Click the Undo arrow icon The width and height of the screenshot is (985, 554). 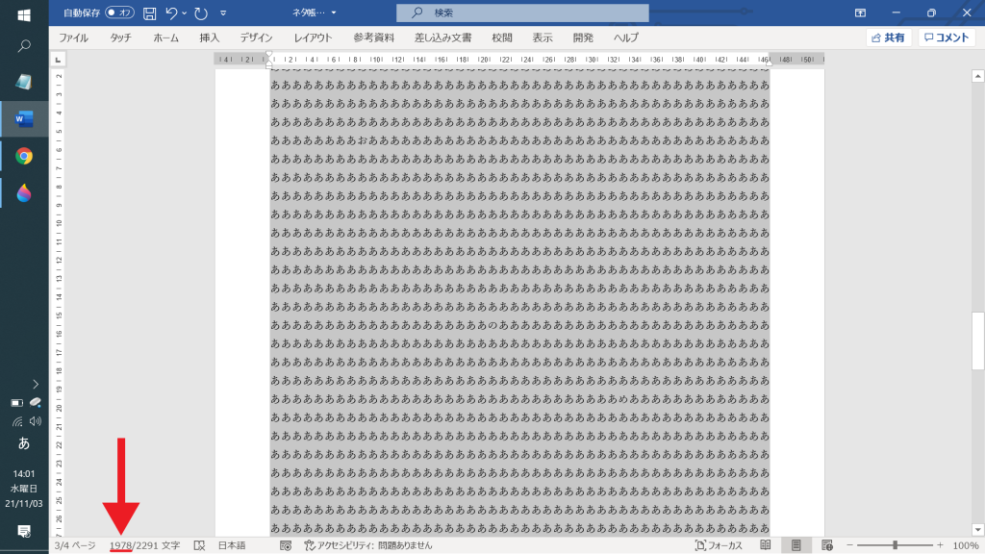coord(171,13)
